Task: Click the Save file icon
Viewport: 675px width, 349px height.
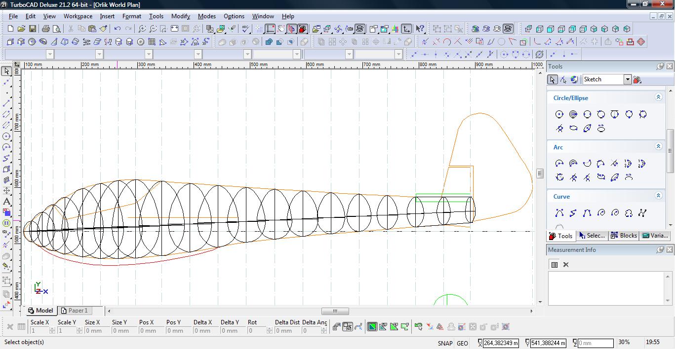Action: pyautogui.click(x=32, y=29)
